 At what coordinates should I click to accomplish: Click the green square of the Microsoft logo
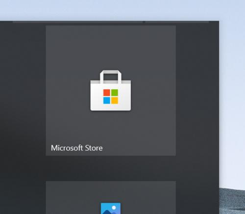115,93
